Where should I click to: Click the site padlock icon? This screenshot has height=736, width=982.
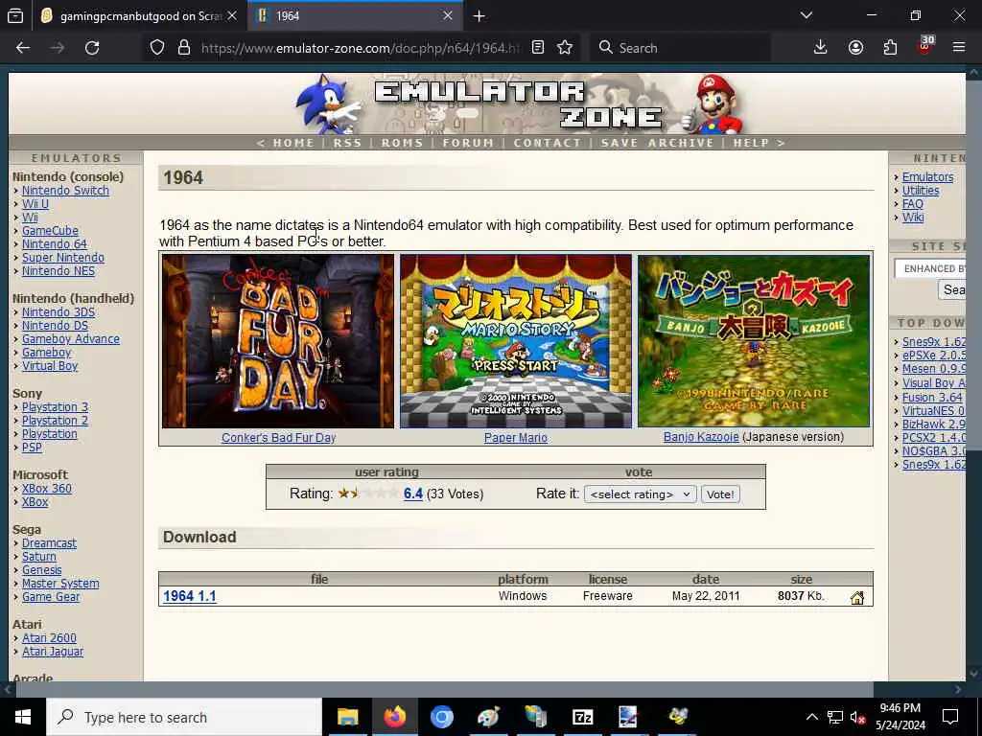click(x=184, y=48)
